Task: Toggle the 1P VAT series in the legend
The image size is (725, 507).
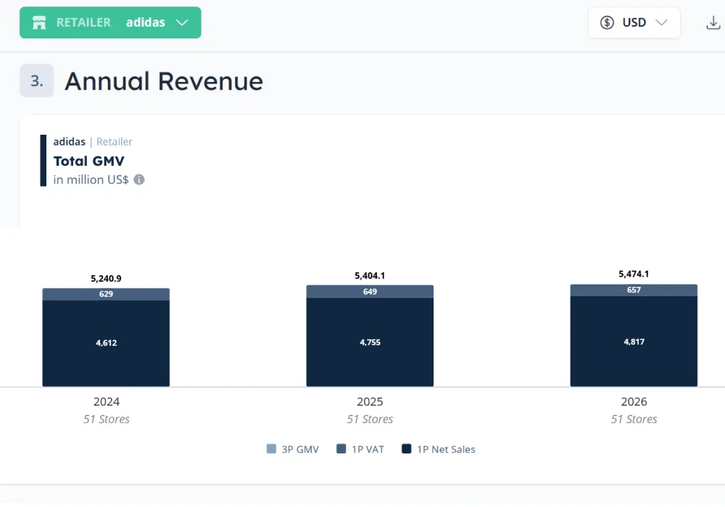Action: [x=360, y=449]
